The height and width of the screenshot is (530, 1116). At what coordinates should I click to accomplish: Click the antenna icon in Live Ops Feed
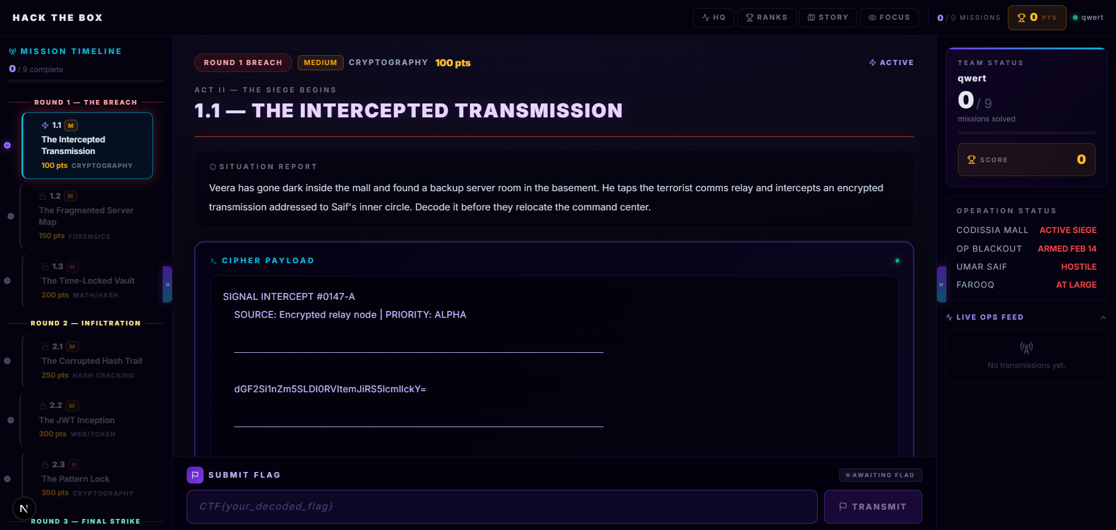[x=1026, y=348]
